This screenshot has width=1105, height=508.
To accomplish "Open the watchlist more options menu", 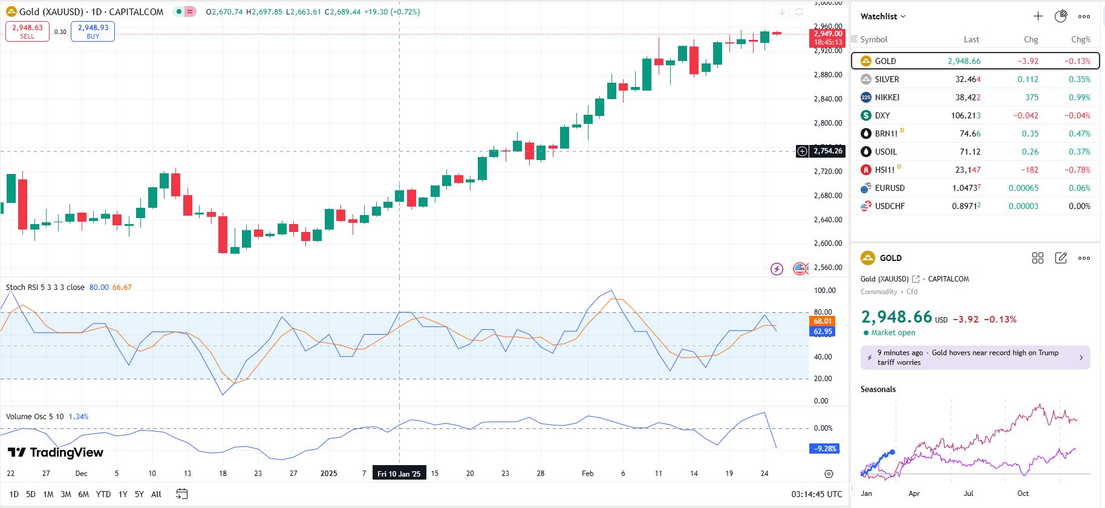I will (1084, 16).
